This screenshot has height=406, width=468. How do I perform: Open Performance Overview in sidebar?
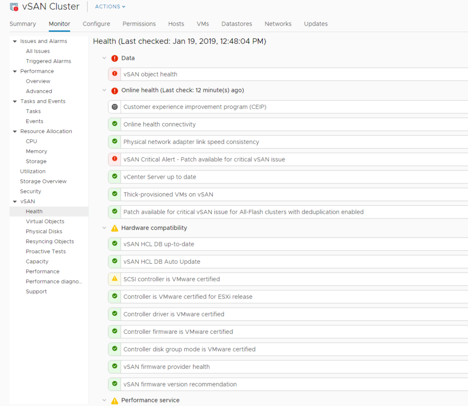(38, 81)
